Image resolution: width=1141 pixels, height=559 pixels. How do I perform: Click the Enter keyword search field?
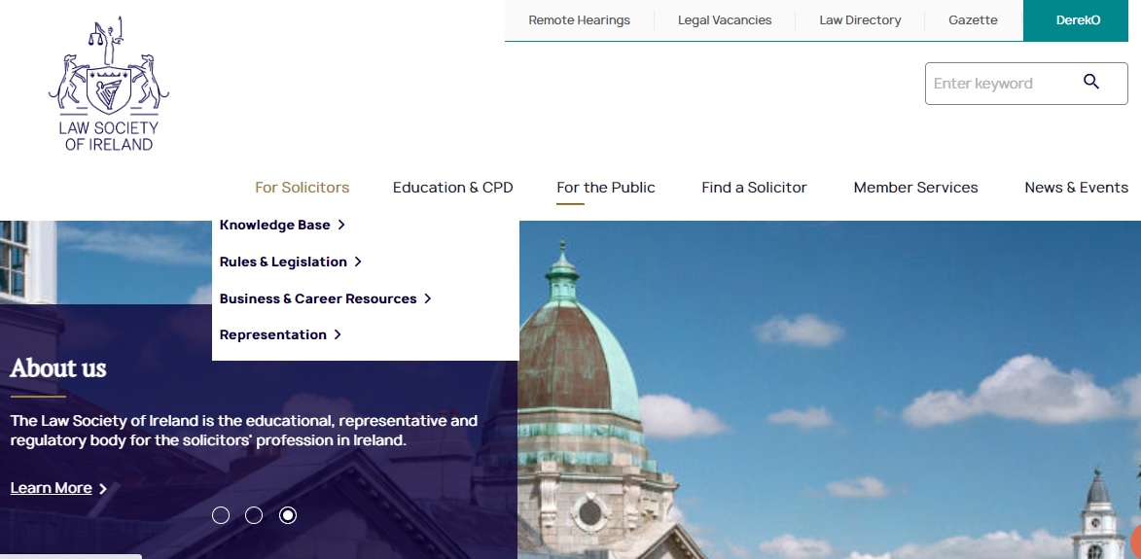(997, 84)
